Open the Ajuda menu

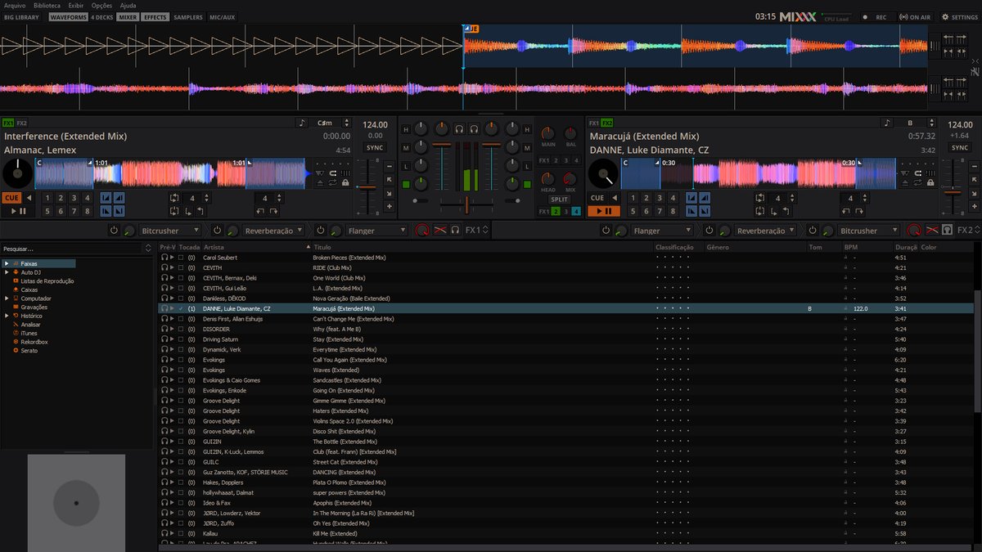(x=128, y=5)
